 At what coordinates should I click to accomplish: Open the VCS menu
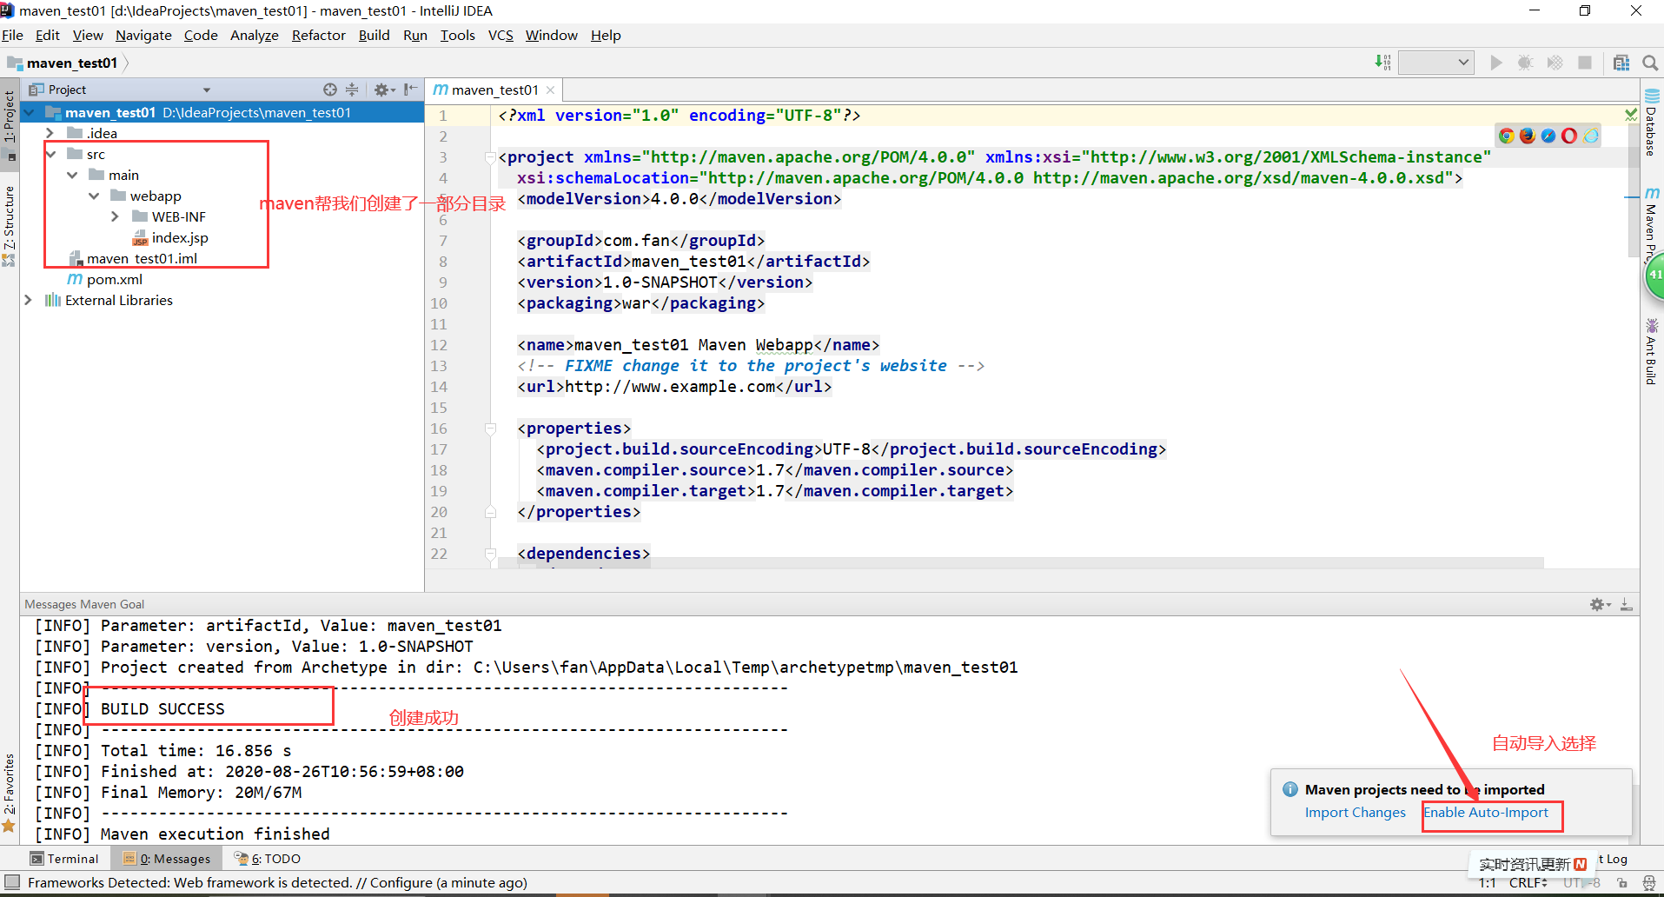[x=501, y=35]
